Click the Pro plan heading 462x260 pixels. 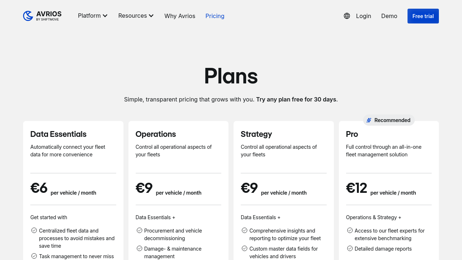pyautogui.click(x=352, y=134)
